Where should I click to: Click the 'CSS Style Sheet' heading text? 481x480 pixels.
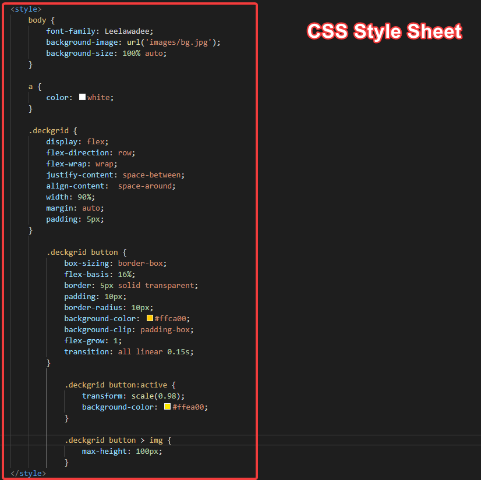click(x=384, y=31)
